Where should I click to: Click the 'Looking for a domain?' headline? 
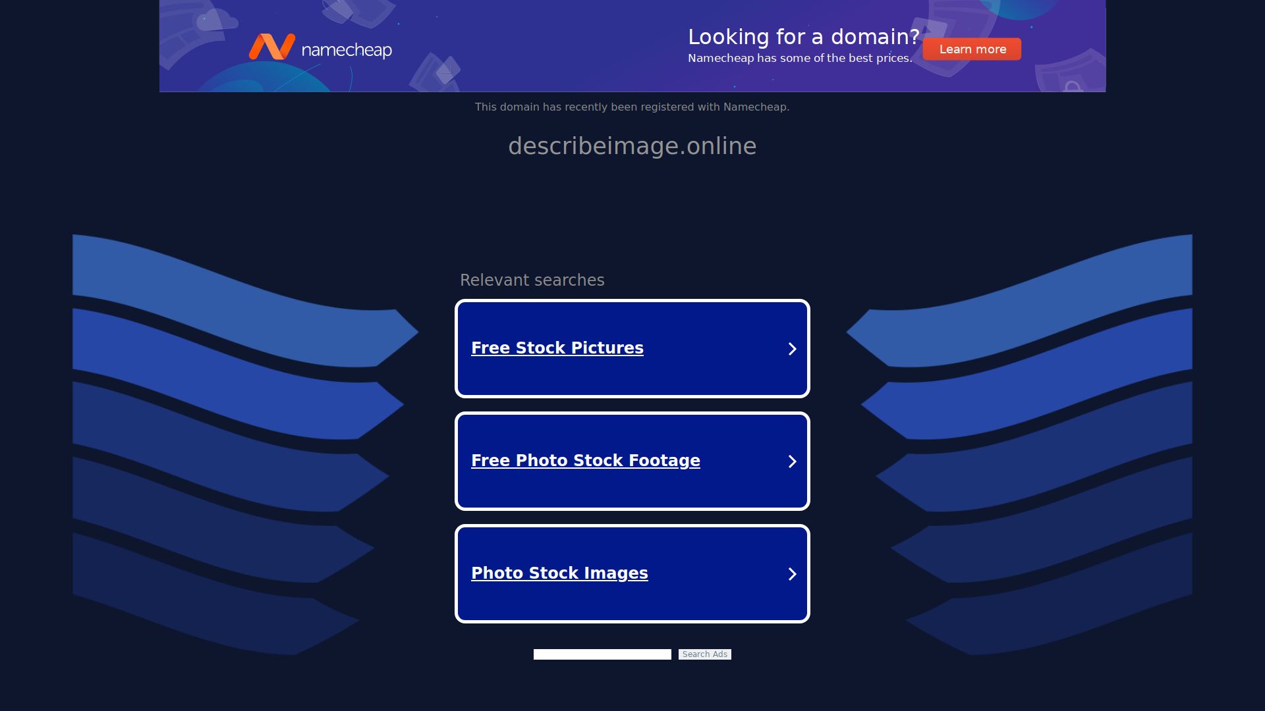point(804,37)
